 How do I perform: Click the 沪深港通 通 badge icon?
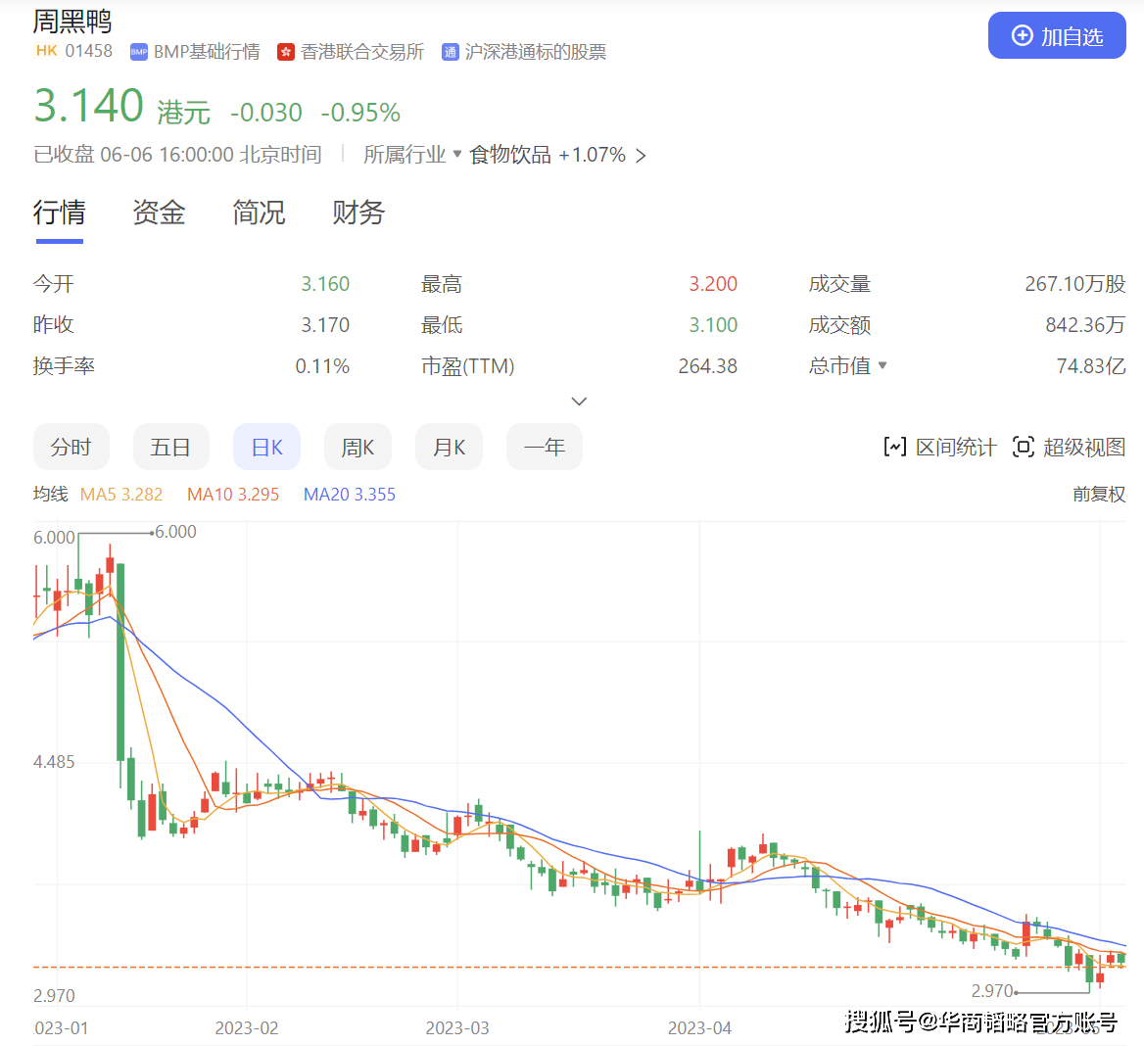(x=451, y=52)
